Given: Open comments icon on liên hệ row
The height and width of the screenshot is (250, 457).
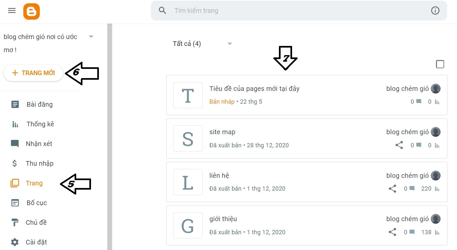Looking at the screenshot, I should click(x=412, y=189).
